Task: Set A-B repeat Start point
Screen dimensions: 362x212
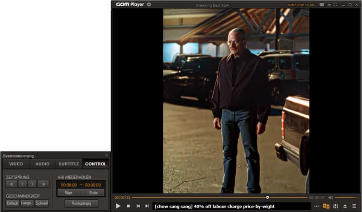Action: (69, 193)
